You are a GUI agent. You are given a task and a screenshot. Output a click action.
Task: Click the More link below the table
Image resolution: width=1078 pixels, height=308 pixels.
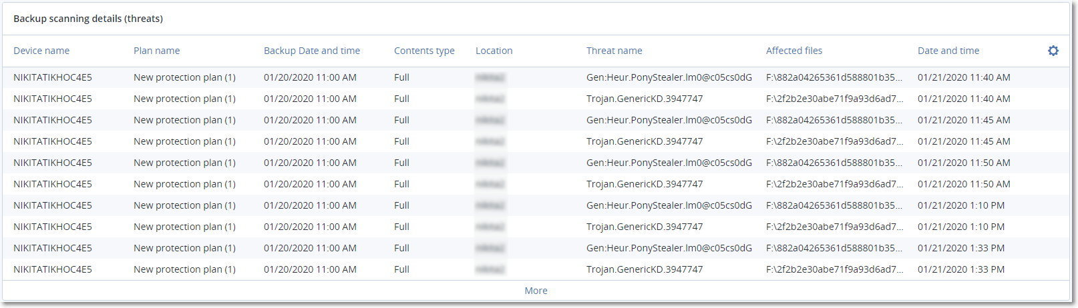click(x=536, y=291)
